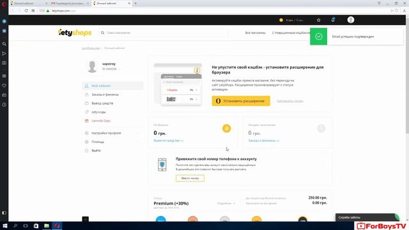Open VK messenger in Opera sidebar
The width and height of the screenshot is (409, 230).
4,31
